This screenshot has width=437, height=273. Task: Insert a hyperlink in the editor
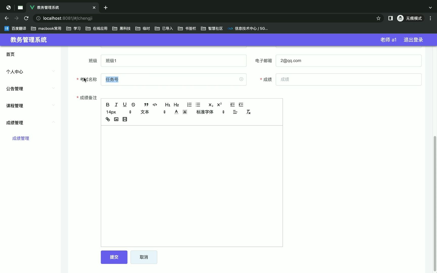coord(107,119)
